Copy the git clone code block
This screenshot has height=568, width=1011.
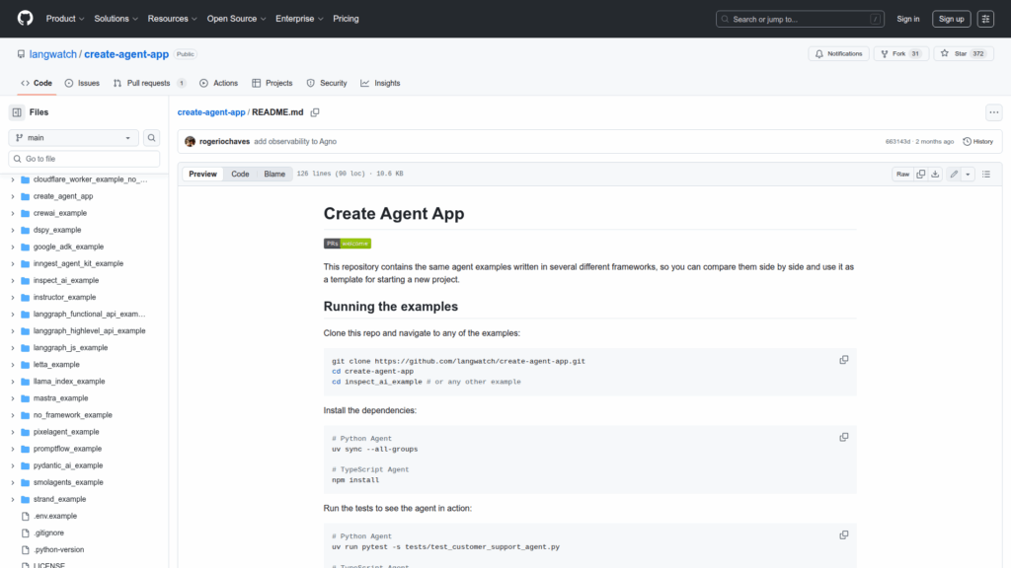coord(843,360)
